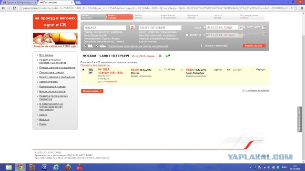305x171 pixels.
Task: Select the Выбор поезда step
Action: pyautogui.click(x=119, y=17)
